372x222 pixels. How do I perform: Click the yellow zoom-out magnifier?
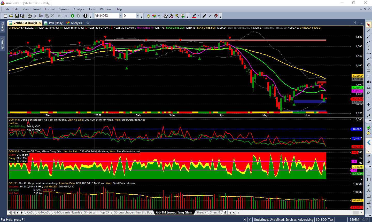pyautogui.click(x=369, y=133)
